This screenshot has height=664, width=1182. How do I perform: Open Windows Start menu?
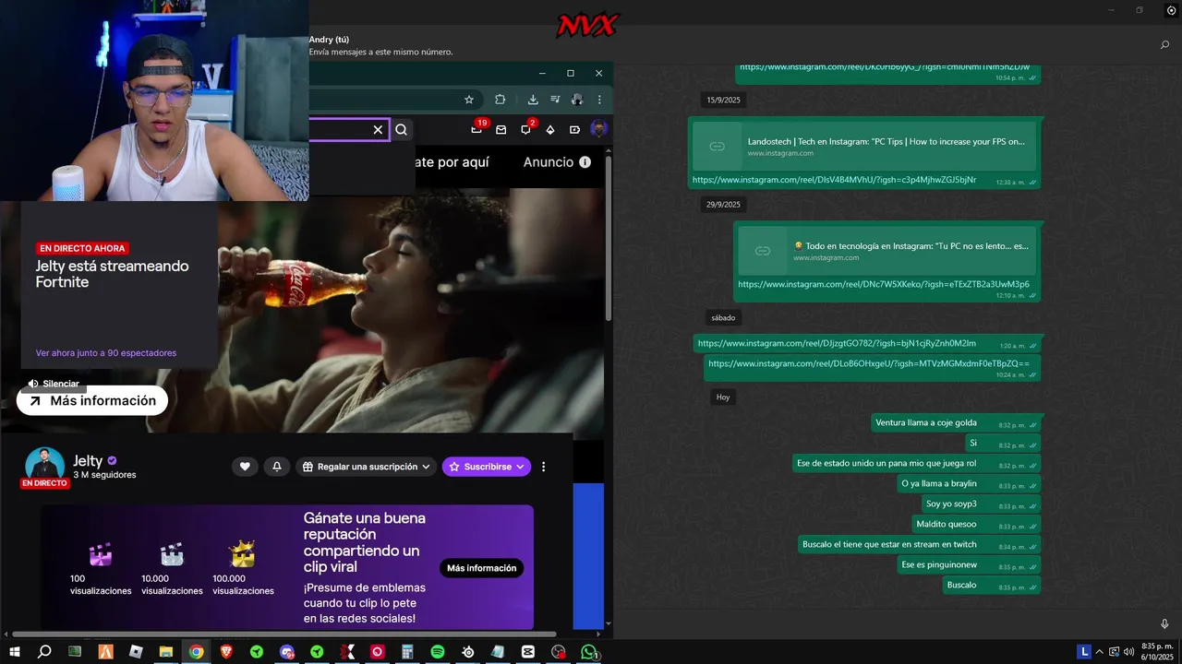point(15,652)
